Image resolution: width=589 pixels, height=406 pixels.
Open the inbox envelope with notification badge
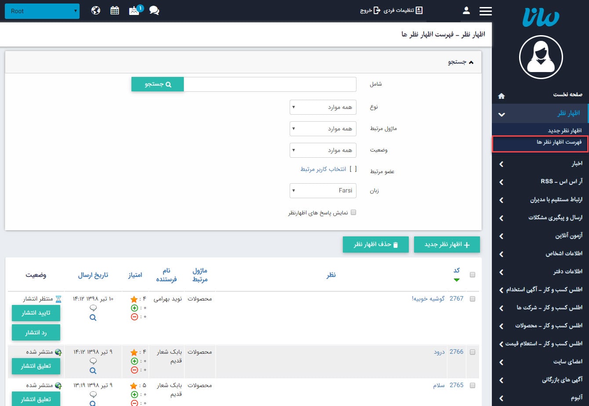click(x=134, y=11)
